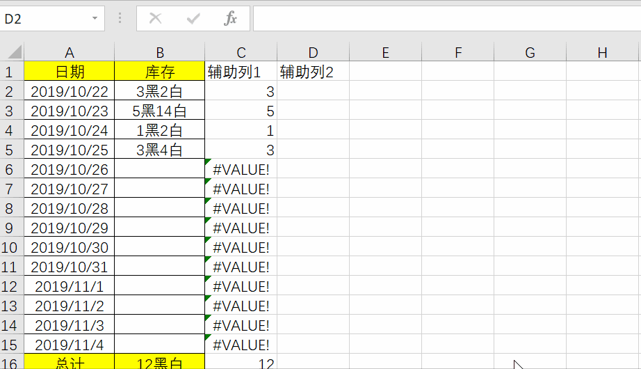The image size is (641, 369).
Task: Click the 12黑白 total cell
Action: (x=160, y=361)
